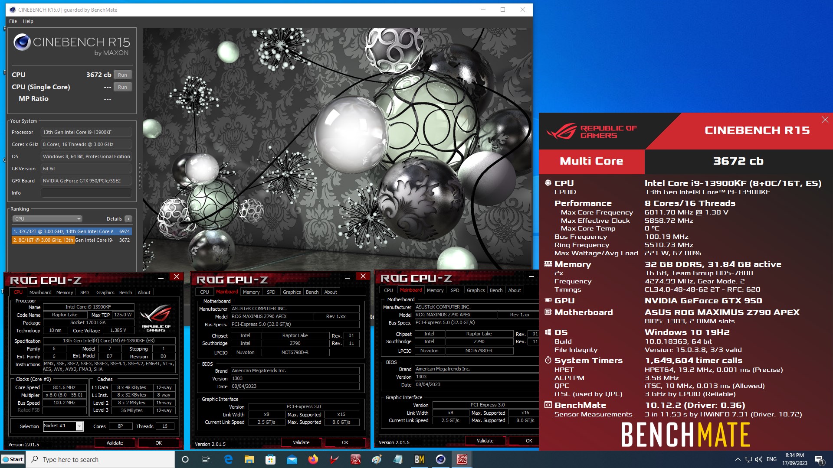Click the taskbar search box
Screen dimensions: 833x468
[101, 459]
